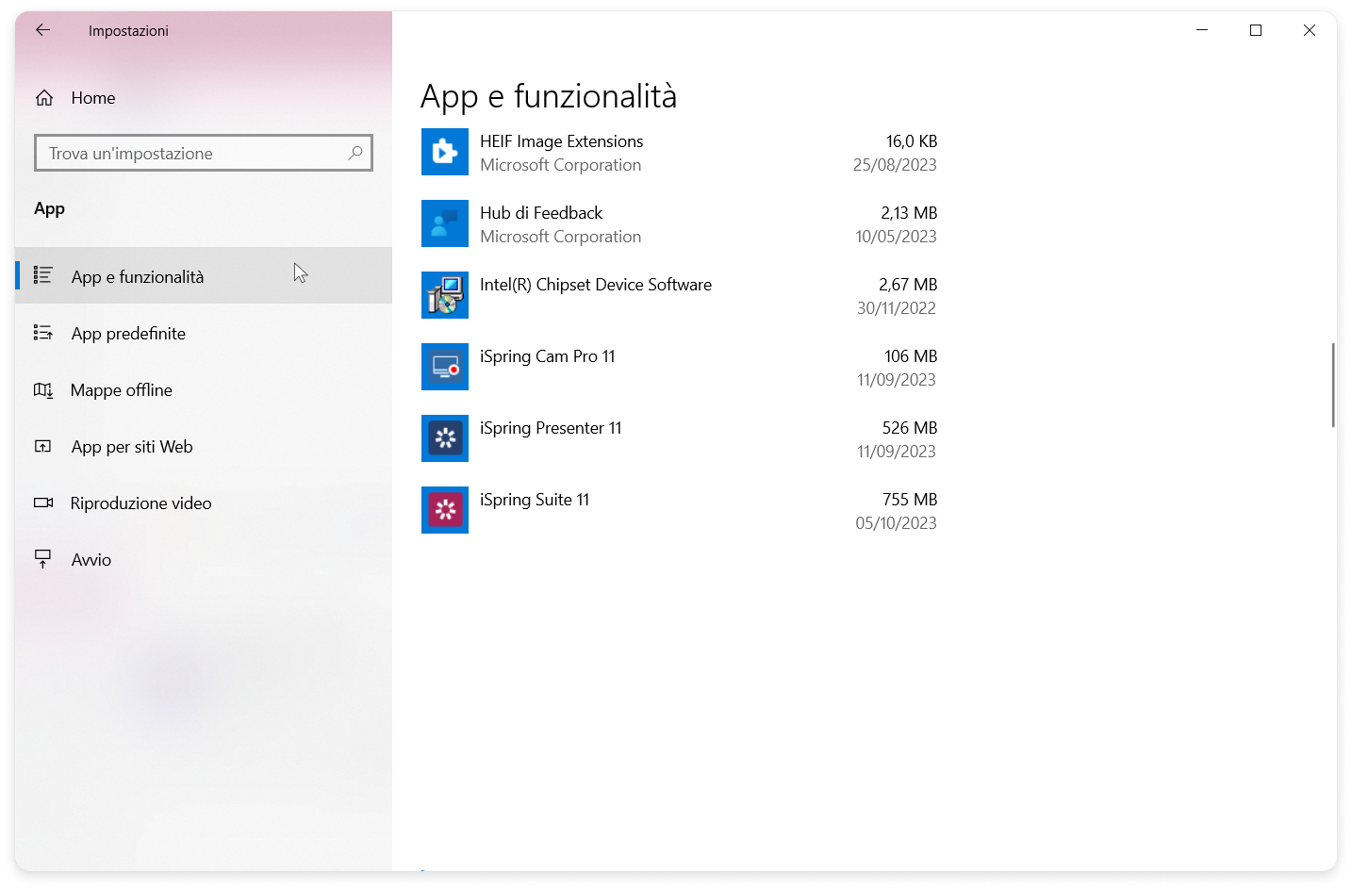Click the search magnifier icon

[x=354, y=153]
